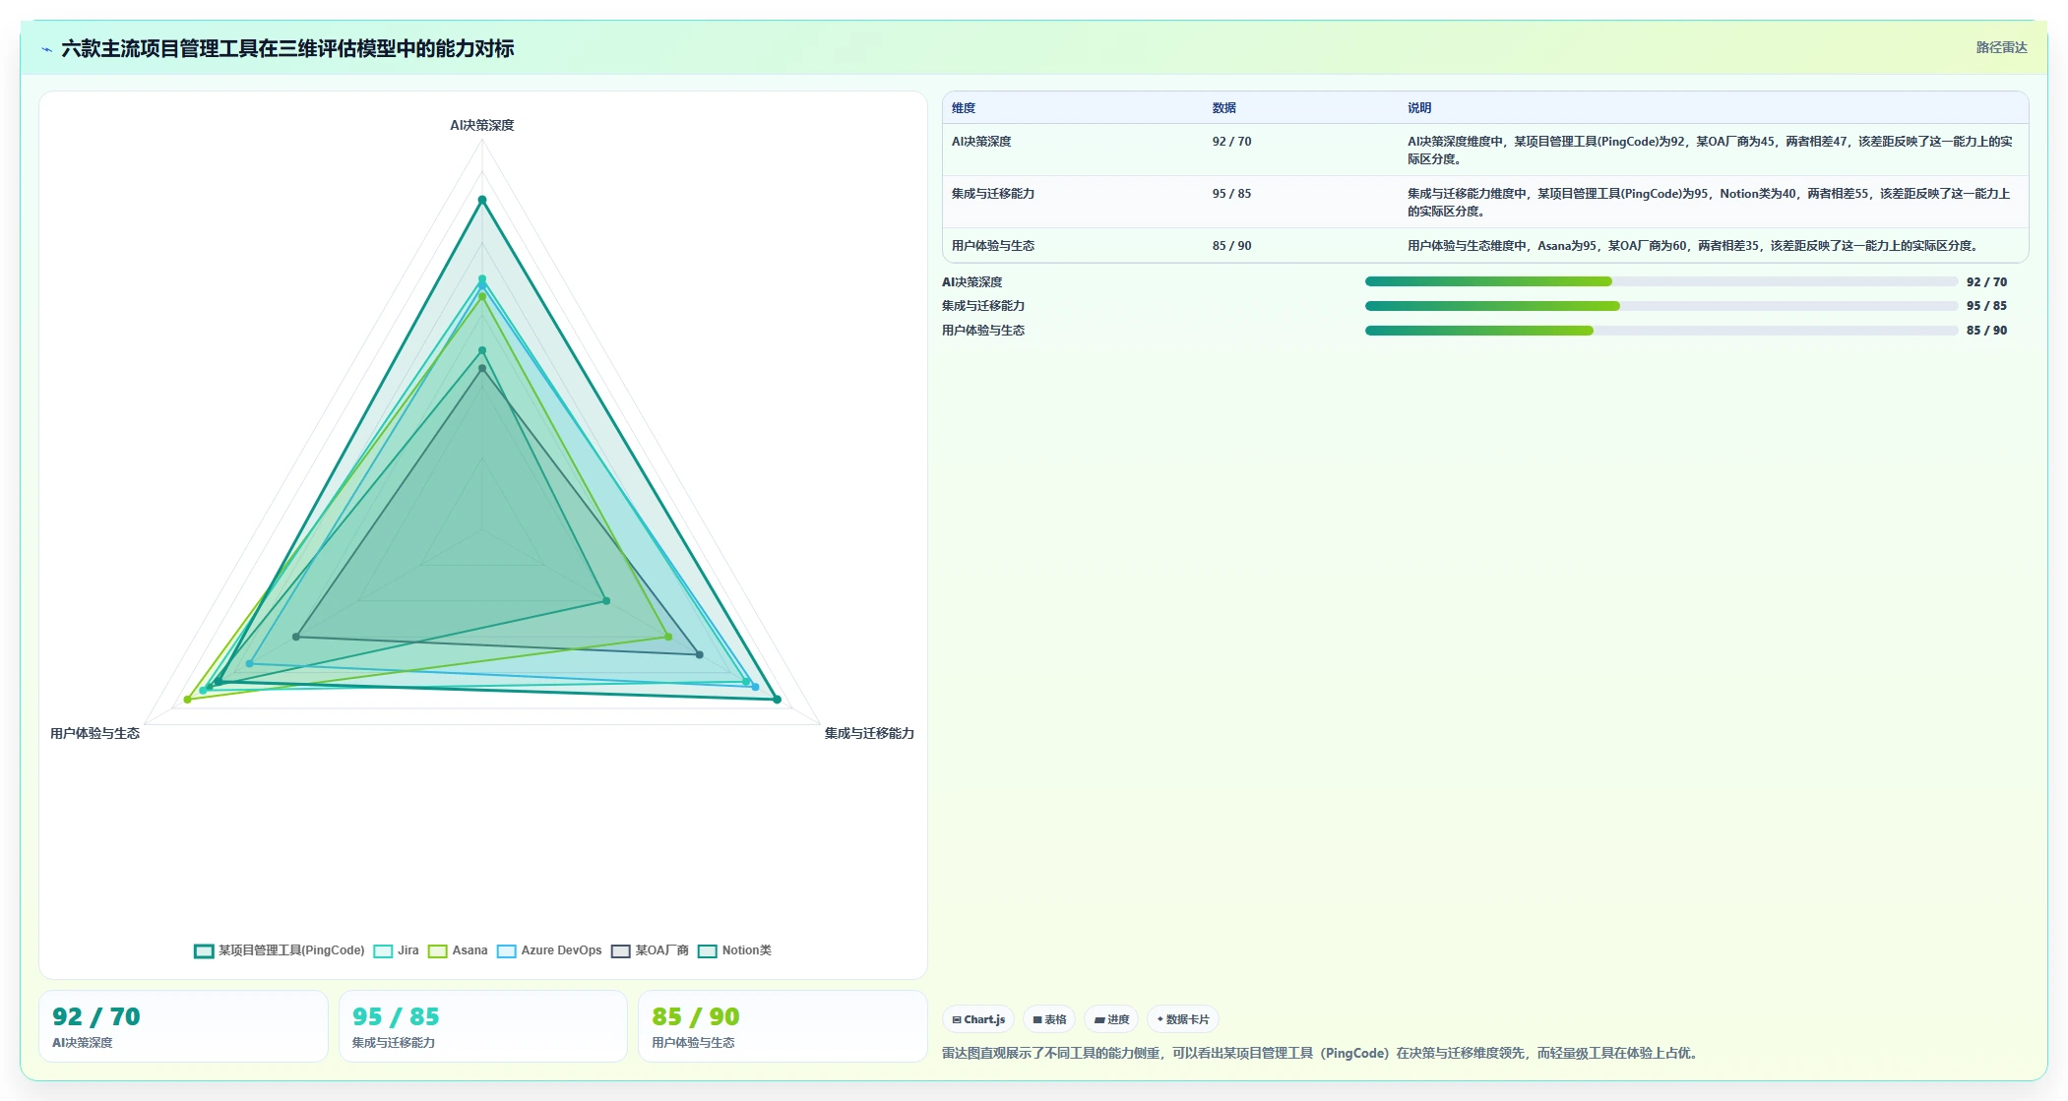
Task: Select the 集成与迁移能力 table row cell
Action: pos(1073,202)
